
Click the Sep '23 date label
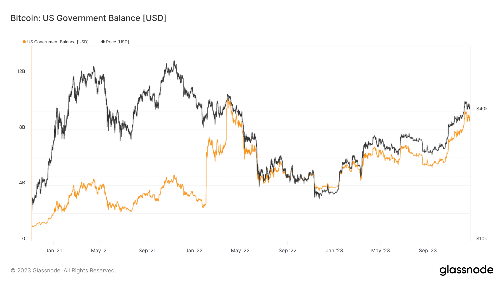click(x=428, y=251)
